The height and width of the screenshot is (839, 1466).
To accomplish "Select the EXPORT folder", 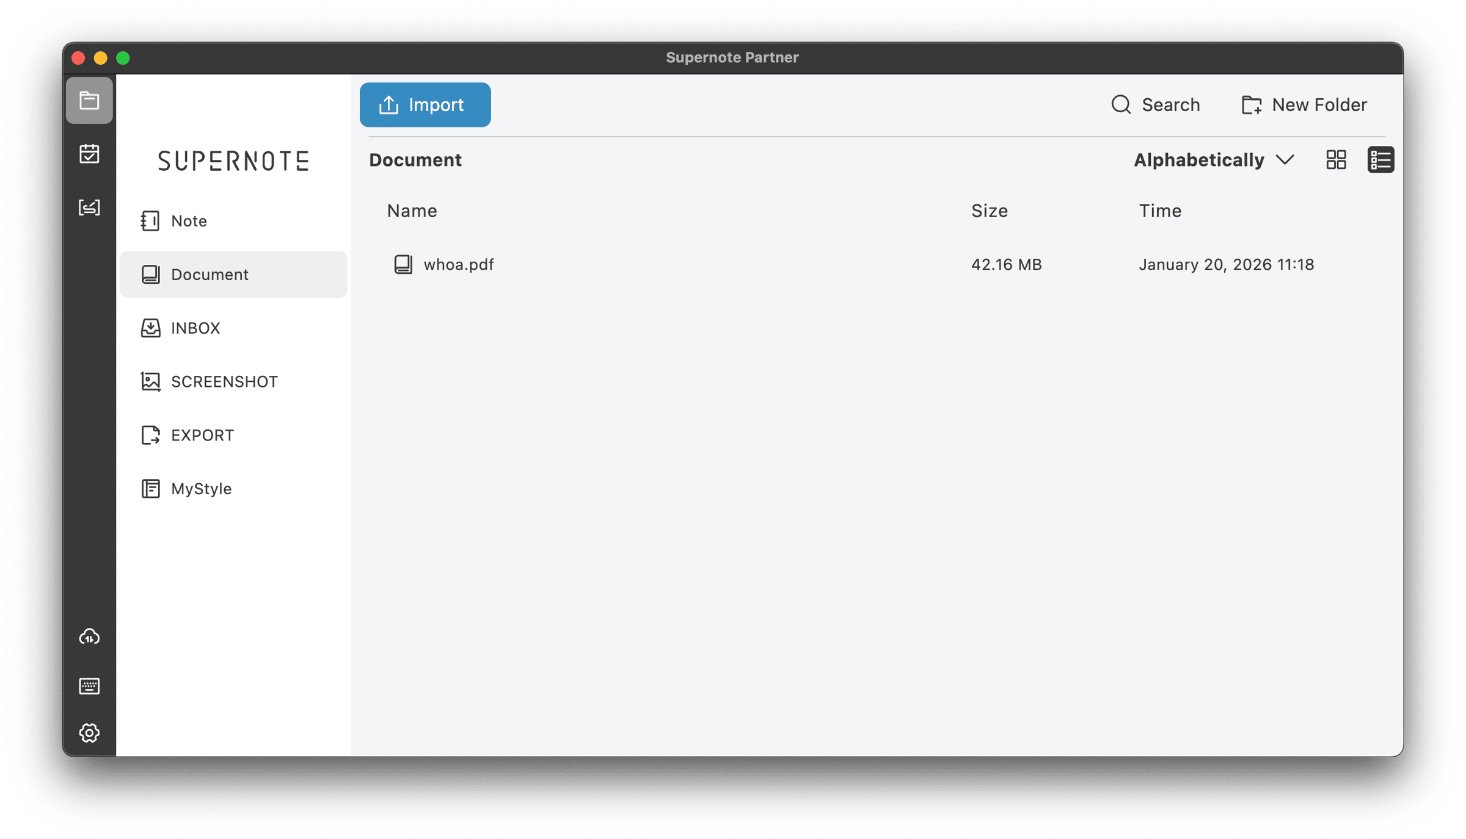I will [x=202, y=435].
